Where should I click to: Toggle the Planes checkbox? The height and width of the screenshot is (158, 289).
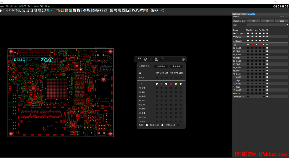[234, 37]
